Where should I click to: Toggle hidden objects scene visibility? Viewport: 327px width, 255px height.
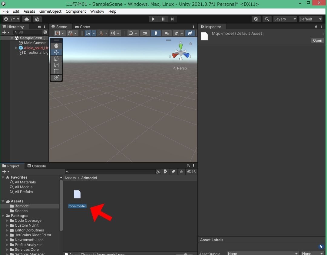point(190,33)
